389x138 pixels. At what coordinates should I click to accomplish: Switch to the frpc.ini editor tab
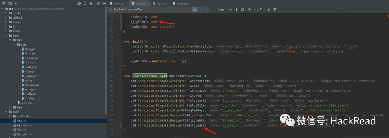click(161, 4)
